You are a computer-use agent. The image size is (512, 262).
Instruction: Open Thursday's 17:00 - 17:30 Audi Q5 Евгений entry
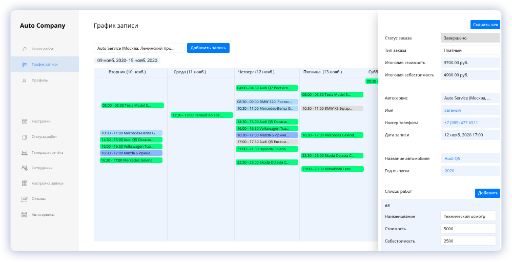267,142
